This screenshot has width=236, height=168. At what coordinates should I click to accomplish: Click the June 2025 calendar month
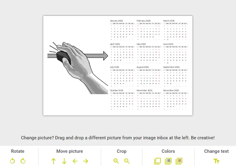tap(175, 54)
